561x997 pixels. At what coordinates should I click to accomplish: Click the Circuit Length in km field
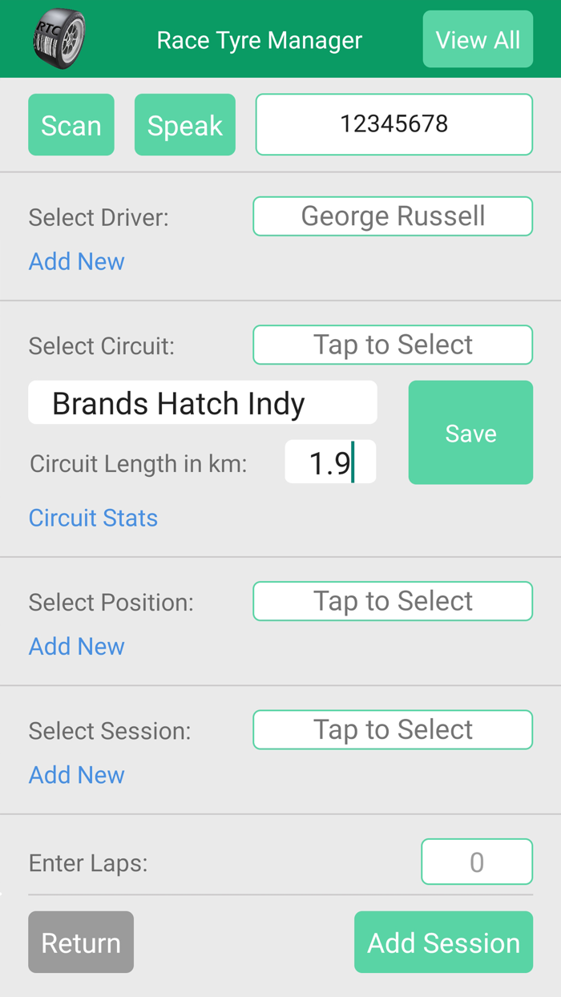[x=330, y=462]
